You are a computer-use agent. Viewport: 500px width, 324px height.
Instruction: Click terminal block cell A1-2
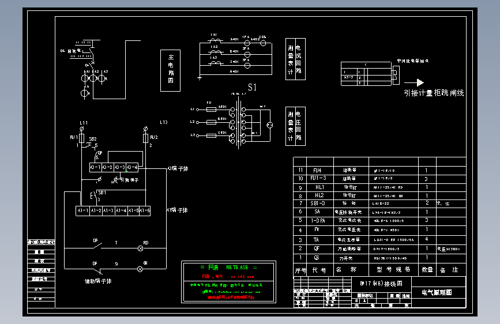96,210
